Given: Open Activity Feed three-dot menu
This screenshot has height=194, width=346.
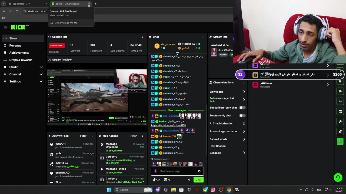Looking at the screenshot, I should (92, 136).
